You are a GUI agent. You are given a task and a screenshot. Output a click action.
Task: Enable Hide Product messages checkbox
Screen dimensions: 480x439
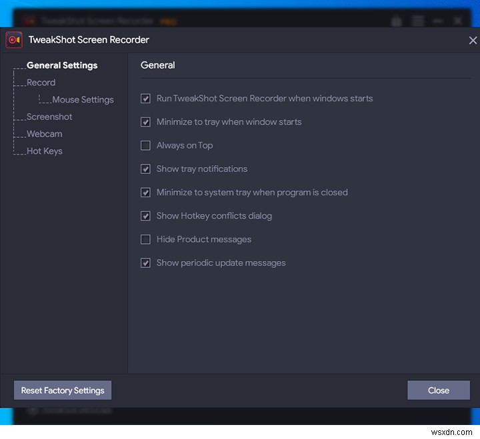(x=145, y=239)
